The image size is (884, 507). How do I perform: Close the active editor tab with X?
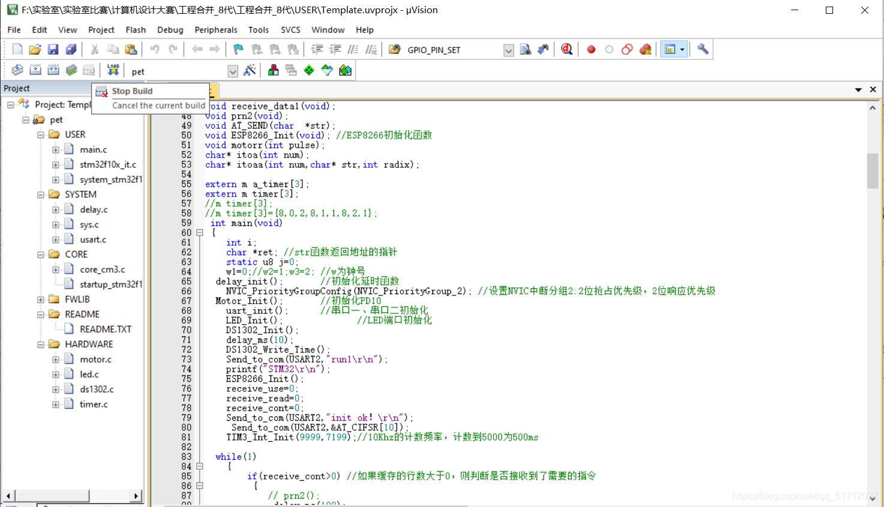click(873, 89)
